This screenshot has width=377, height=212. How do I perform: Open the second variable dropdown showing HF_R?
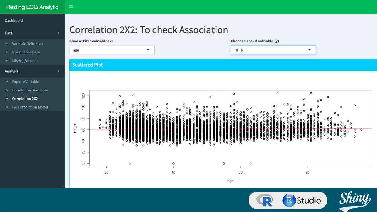pos(273,50)
